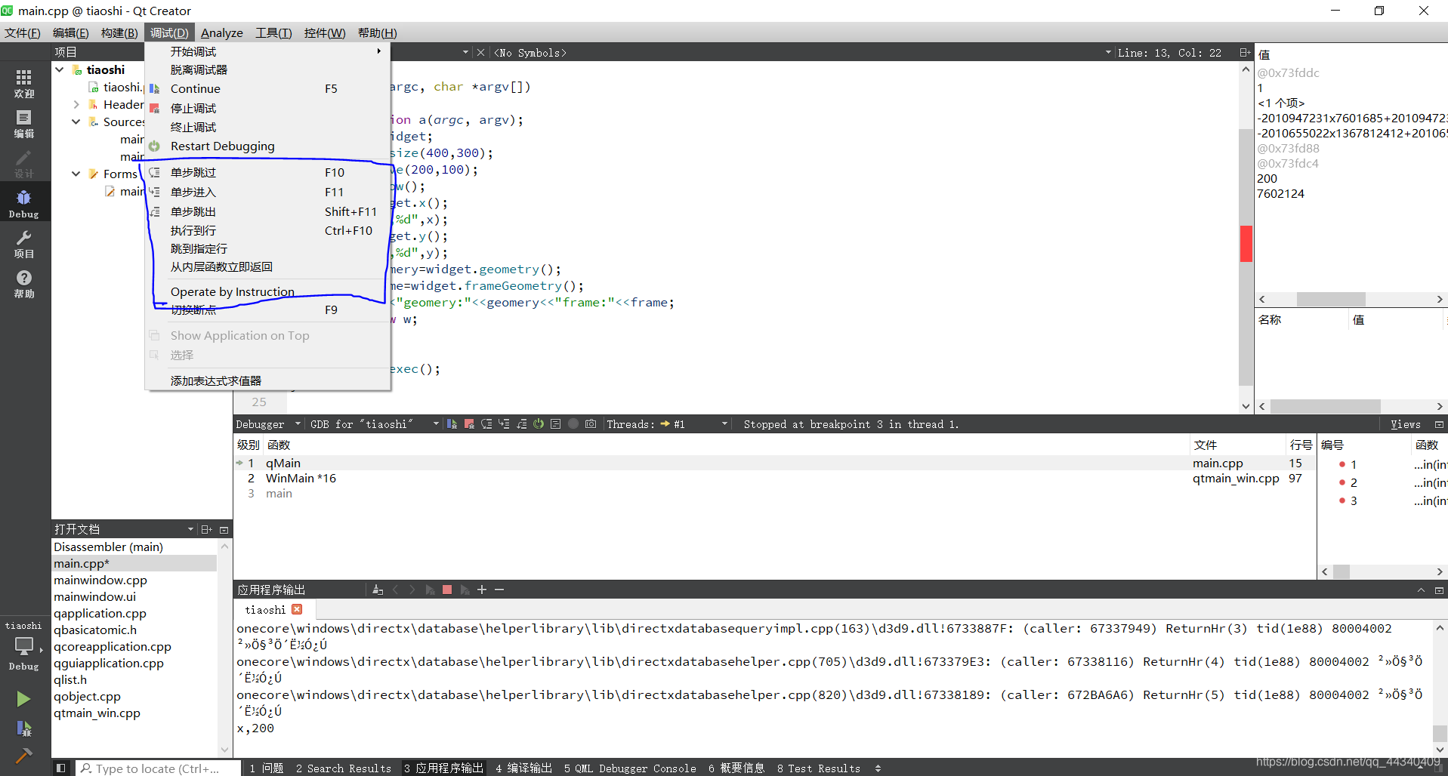
Task: Click Step Into icon in debugger toolbar
Action: (x=504, y=424)
